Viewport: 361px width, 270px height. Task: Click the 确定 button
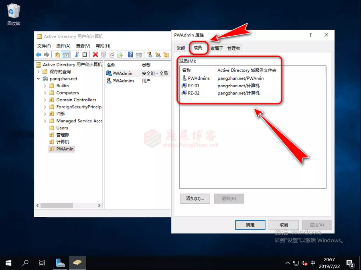click(250, 225)
